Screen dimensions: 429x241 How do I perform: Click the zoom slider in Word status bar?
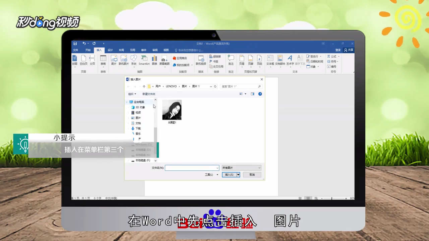click(332, 198)
